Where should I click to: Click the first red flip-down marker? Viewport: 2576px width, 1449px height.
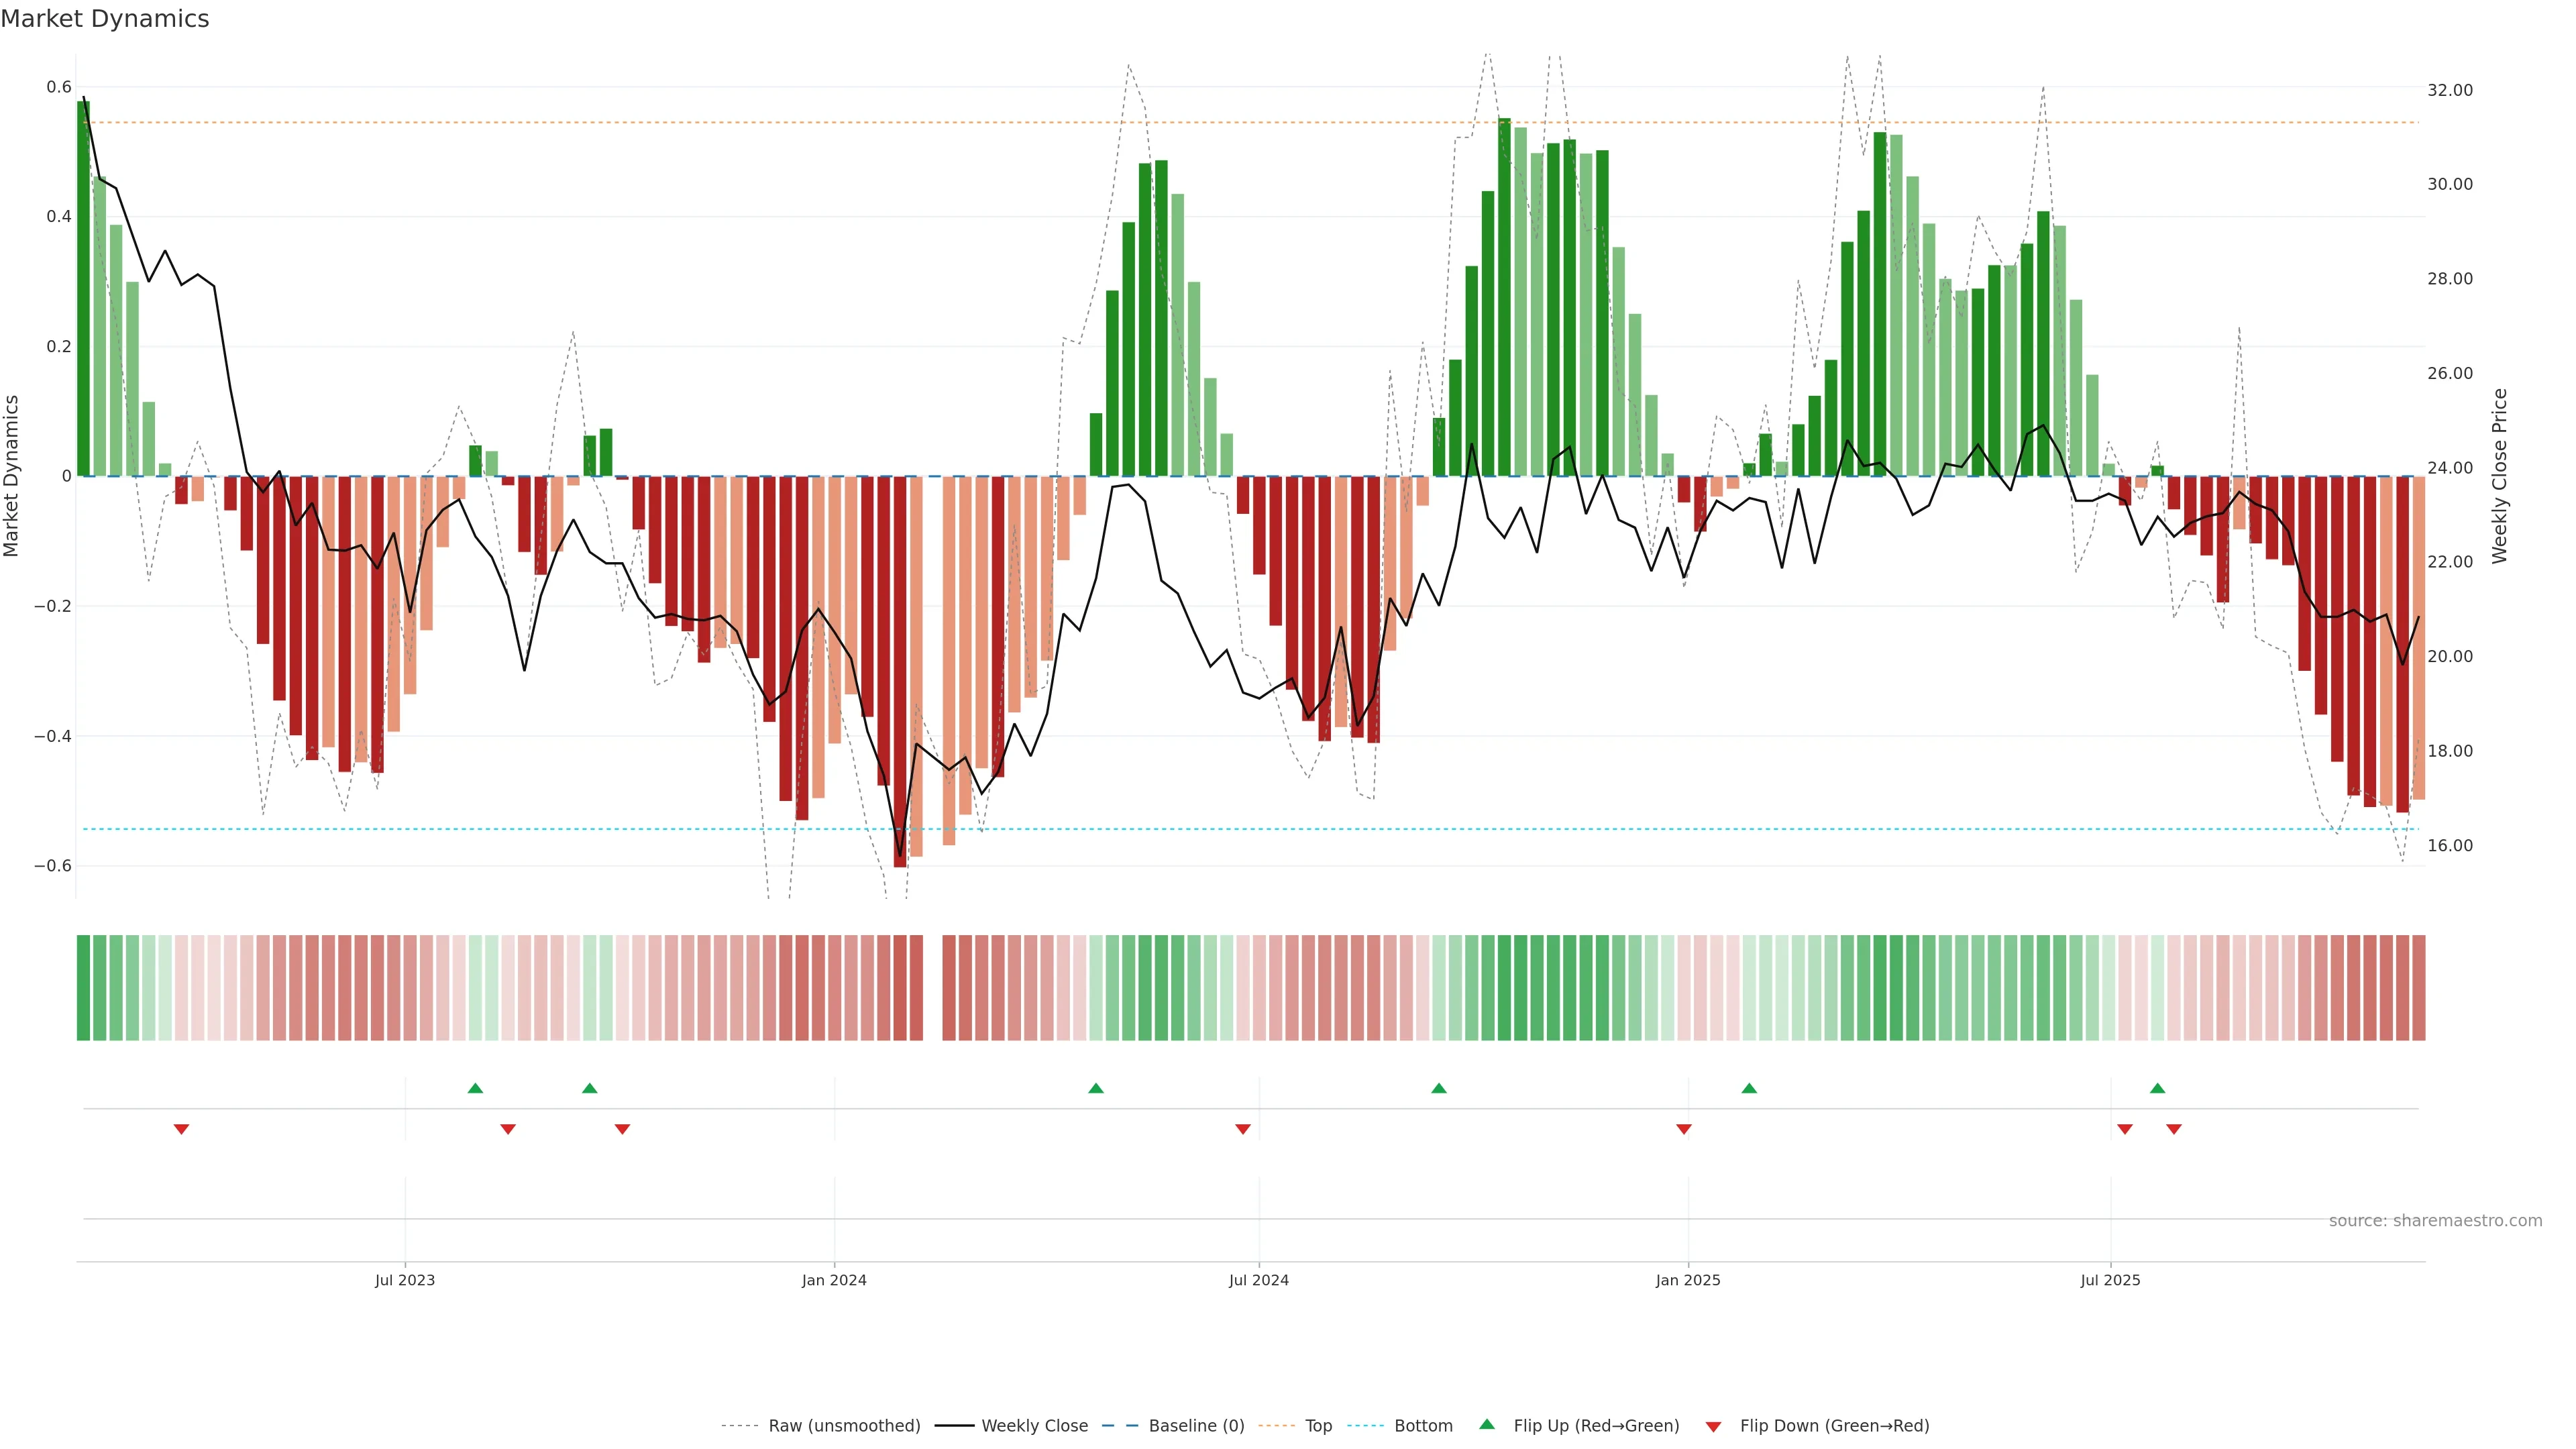[181, 1129]
